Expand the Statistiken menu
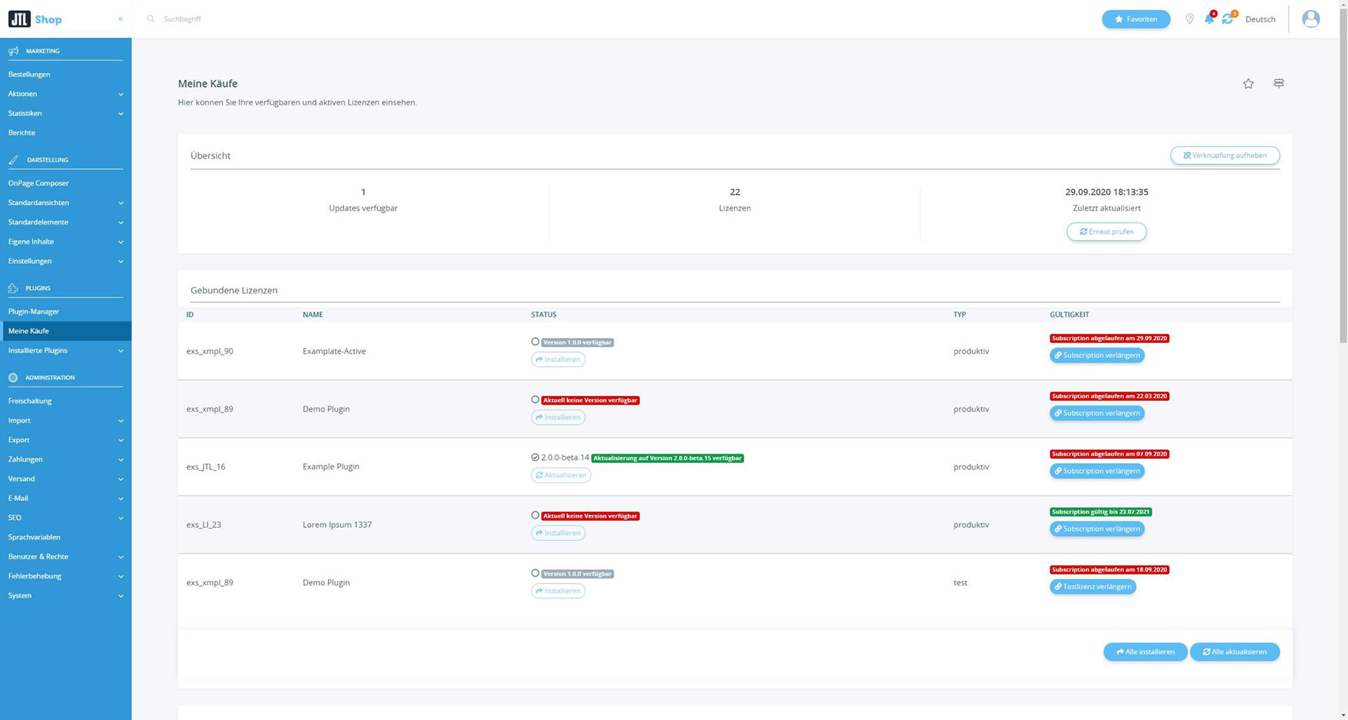The height and width of the screenshot is (720, 1348). tap(66, 113)
